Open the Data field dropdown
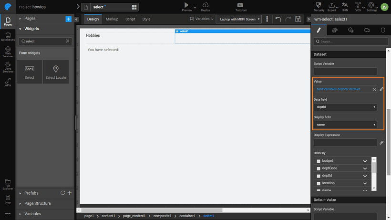 click(x=345, y=107)
